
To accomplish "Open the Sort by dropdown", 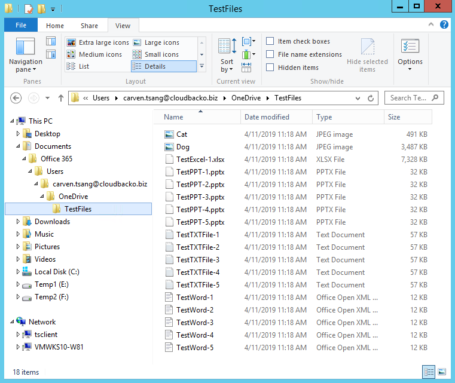I will tap(227, 65).
